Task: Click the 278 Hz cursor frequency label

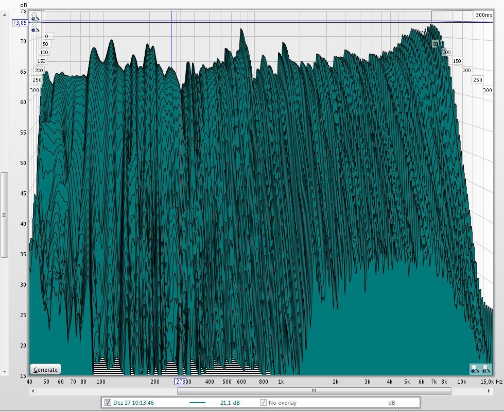Action: (x=180, y=382)
